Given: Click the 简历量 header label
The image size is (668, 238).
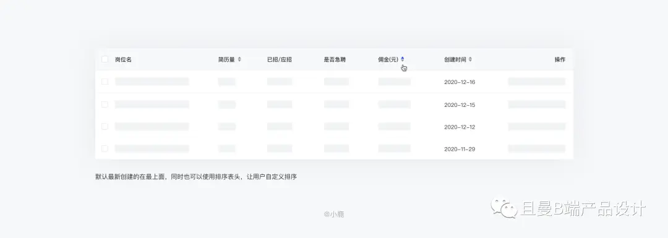Looking at the screenshot, I should pos(226,59).
